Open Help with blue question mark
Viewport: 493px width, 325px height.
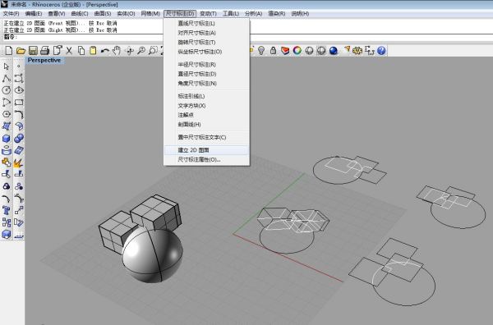381,51
